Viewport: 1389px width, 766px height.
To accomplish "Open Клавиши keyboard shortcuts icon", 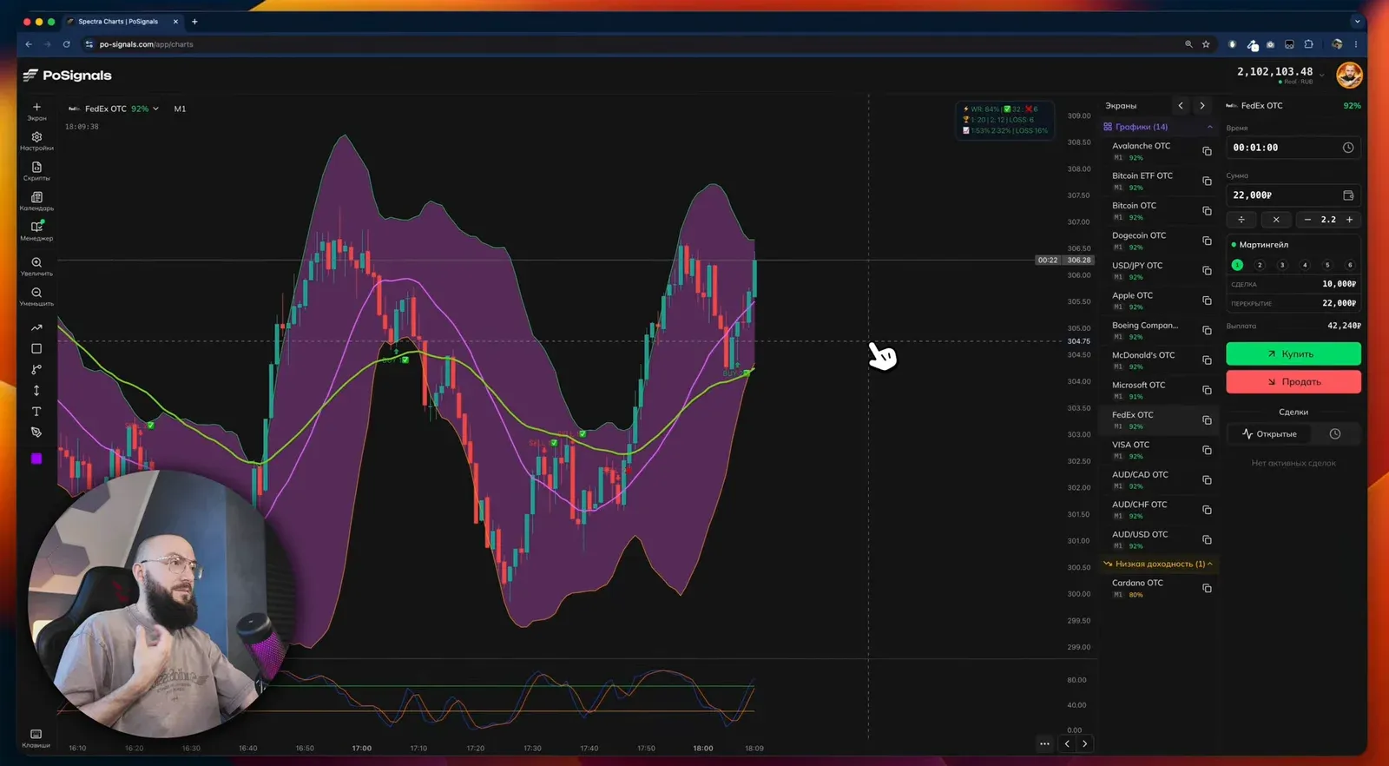I will (36, 734).
